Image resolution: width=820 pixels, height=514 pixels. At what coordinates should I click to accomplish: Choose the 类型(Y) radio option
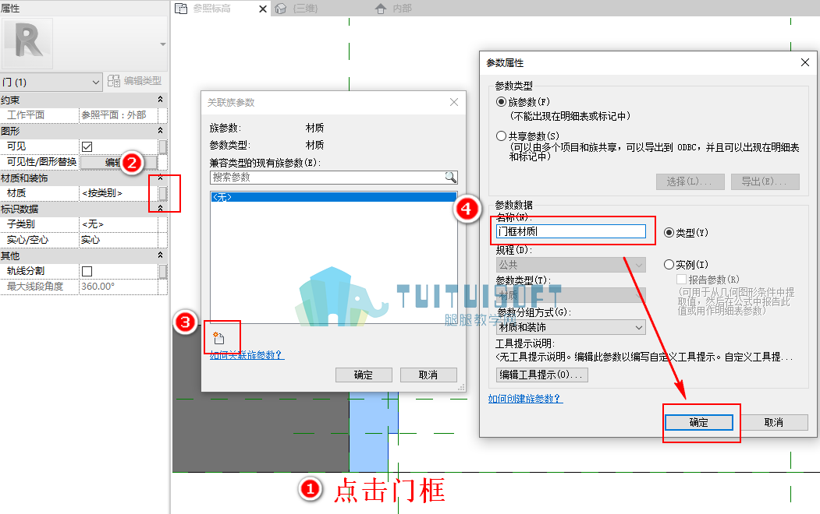669,233
